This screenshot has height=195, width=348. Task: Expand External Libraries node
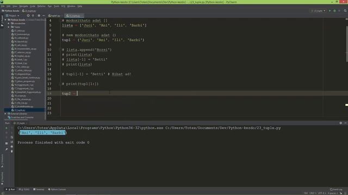pos(5,114)
